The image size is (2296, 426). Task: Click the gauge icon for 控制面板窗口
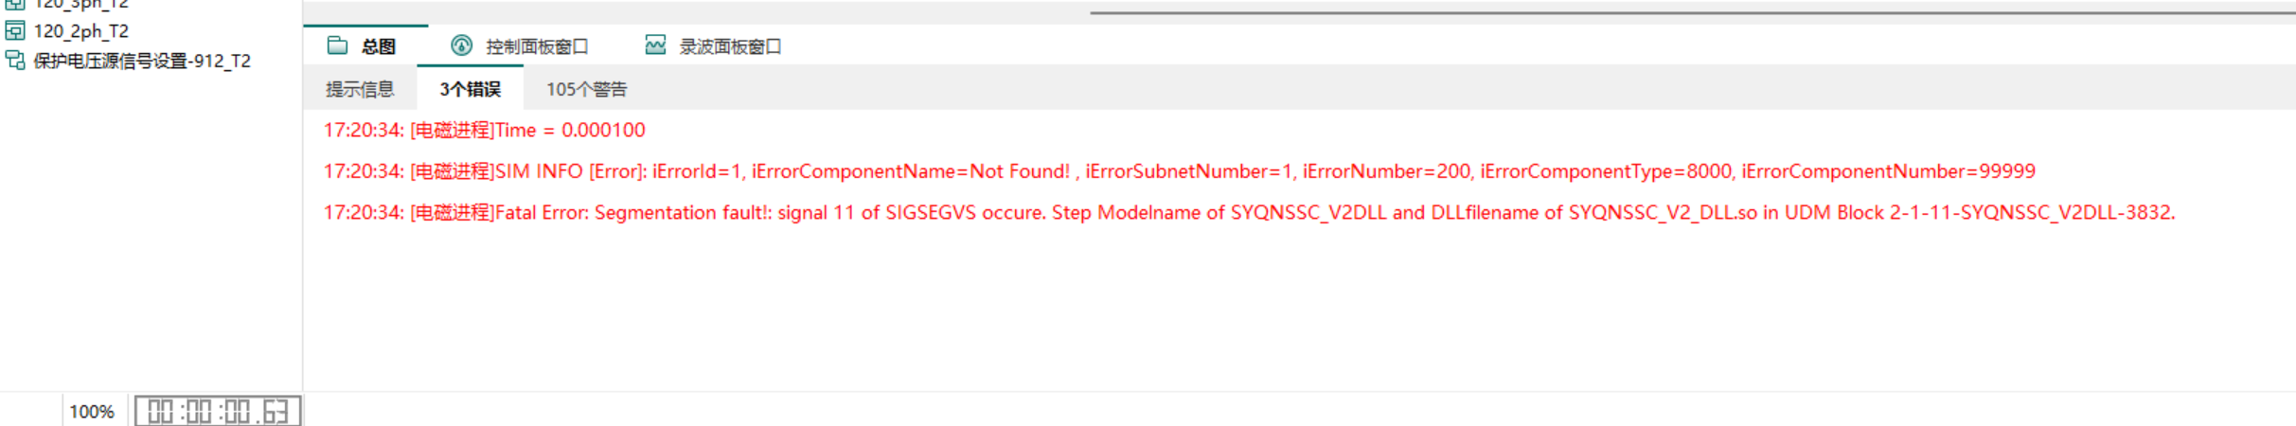[x=461, y=45]
